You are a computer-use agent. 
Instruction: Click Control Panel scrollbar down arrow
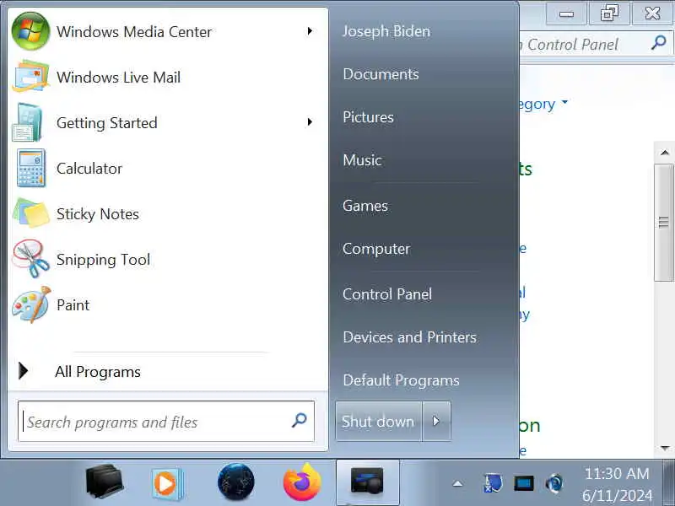point(665,449)
